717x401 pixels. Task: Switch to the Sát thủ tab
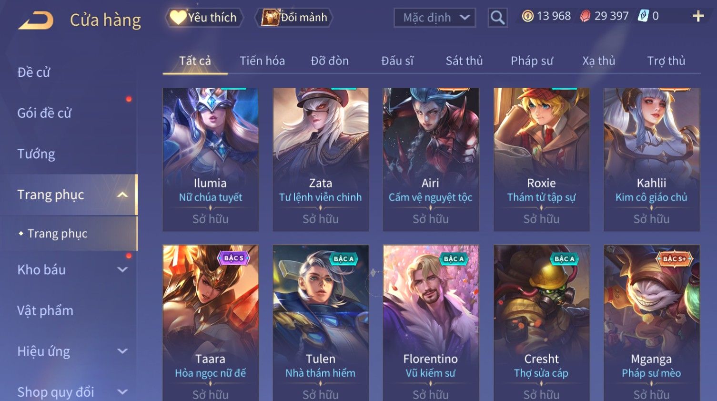click(464, 61)
